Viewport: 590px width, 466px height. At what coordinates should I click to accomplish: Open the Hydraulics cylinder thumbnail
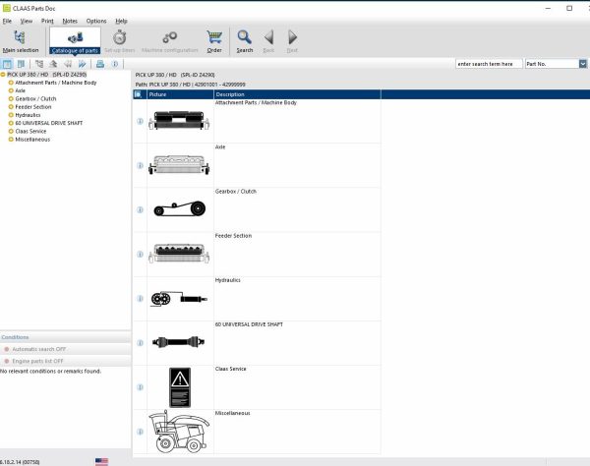click(x=179, y=299)
